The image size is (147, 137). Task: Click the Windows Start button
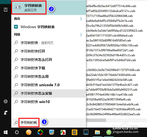(x=6, y=132)
